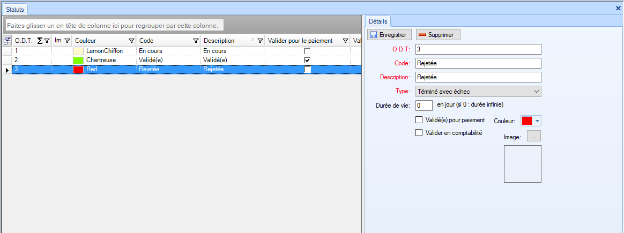Switch to the Détails tab
624x233 pixels.
[x=378, y=21]
